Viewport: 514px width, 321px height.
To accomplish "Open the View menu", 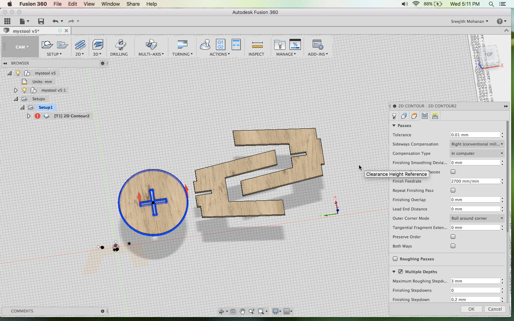I will (x=89, y=4).
